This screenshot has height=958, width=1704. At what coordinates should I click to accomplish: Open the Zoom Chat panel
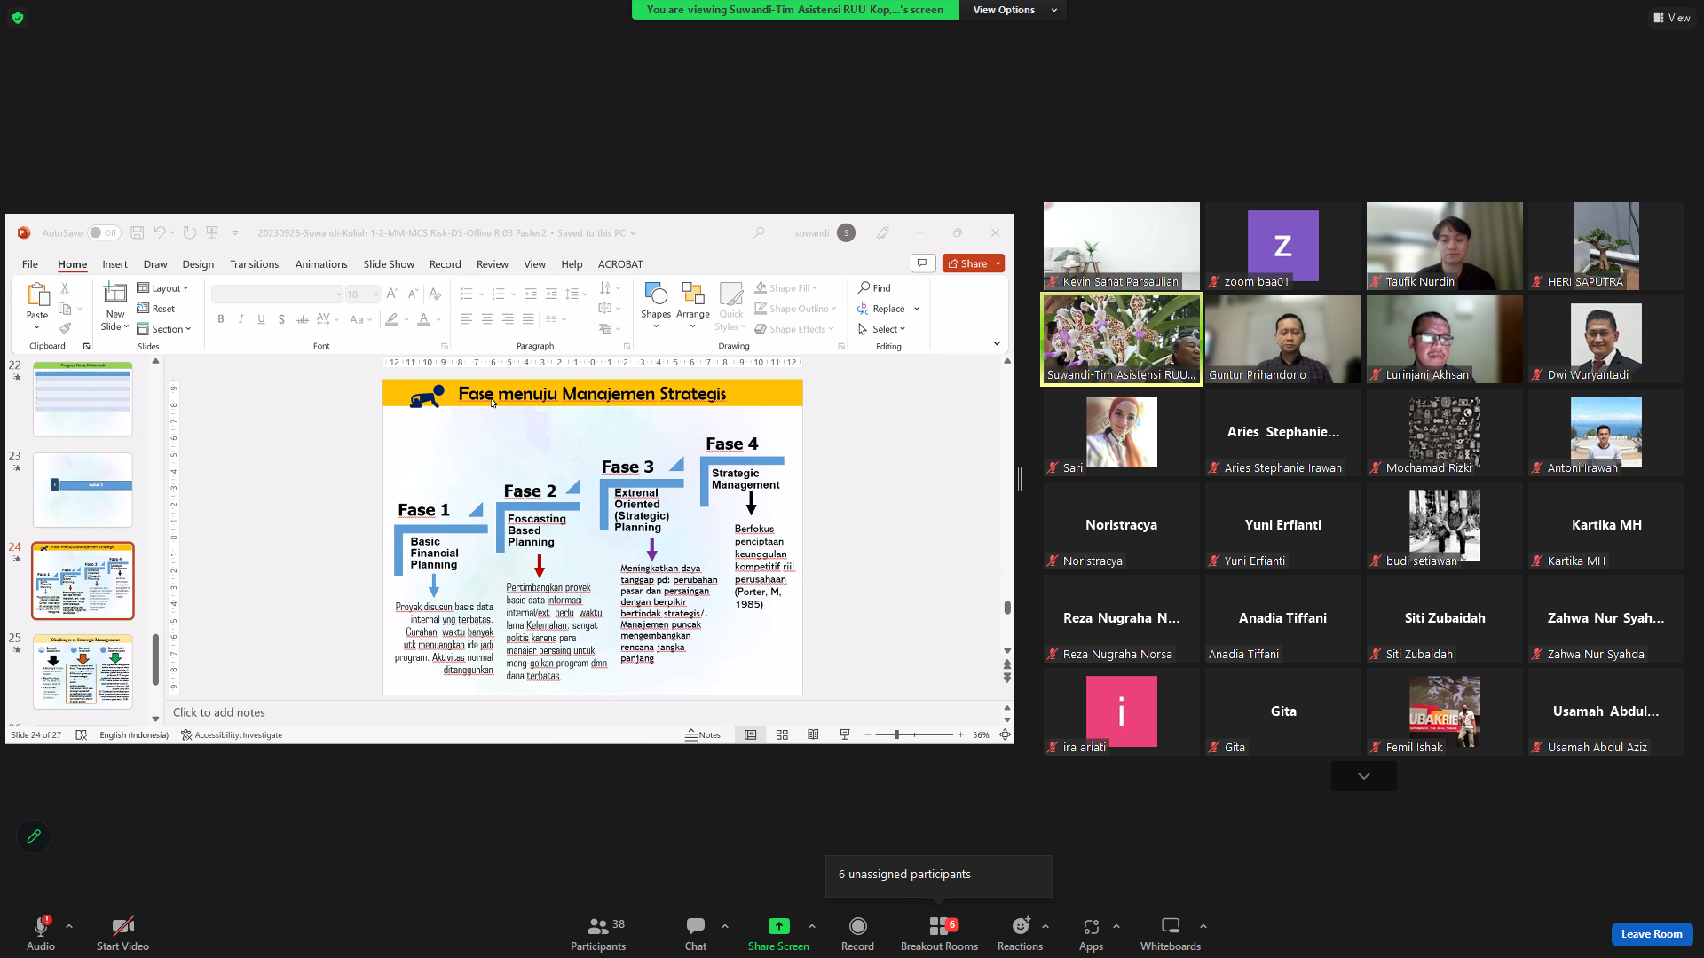point(696,933)
